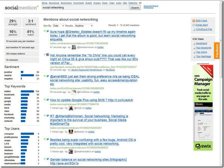Click the @brandonmoser avatar thumbnail

(74, 47)
